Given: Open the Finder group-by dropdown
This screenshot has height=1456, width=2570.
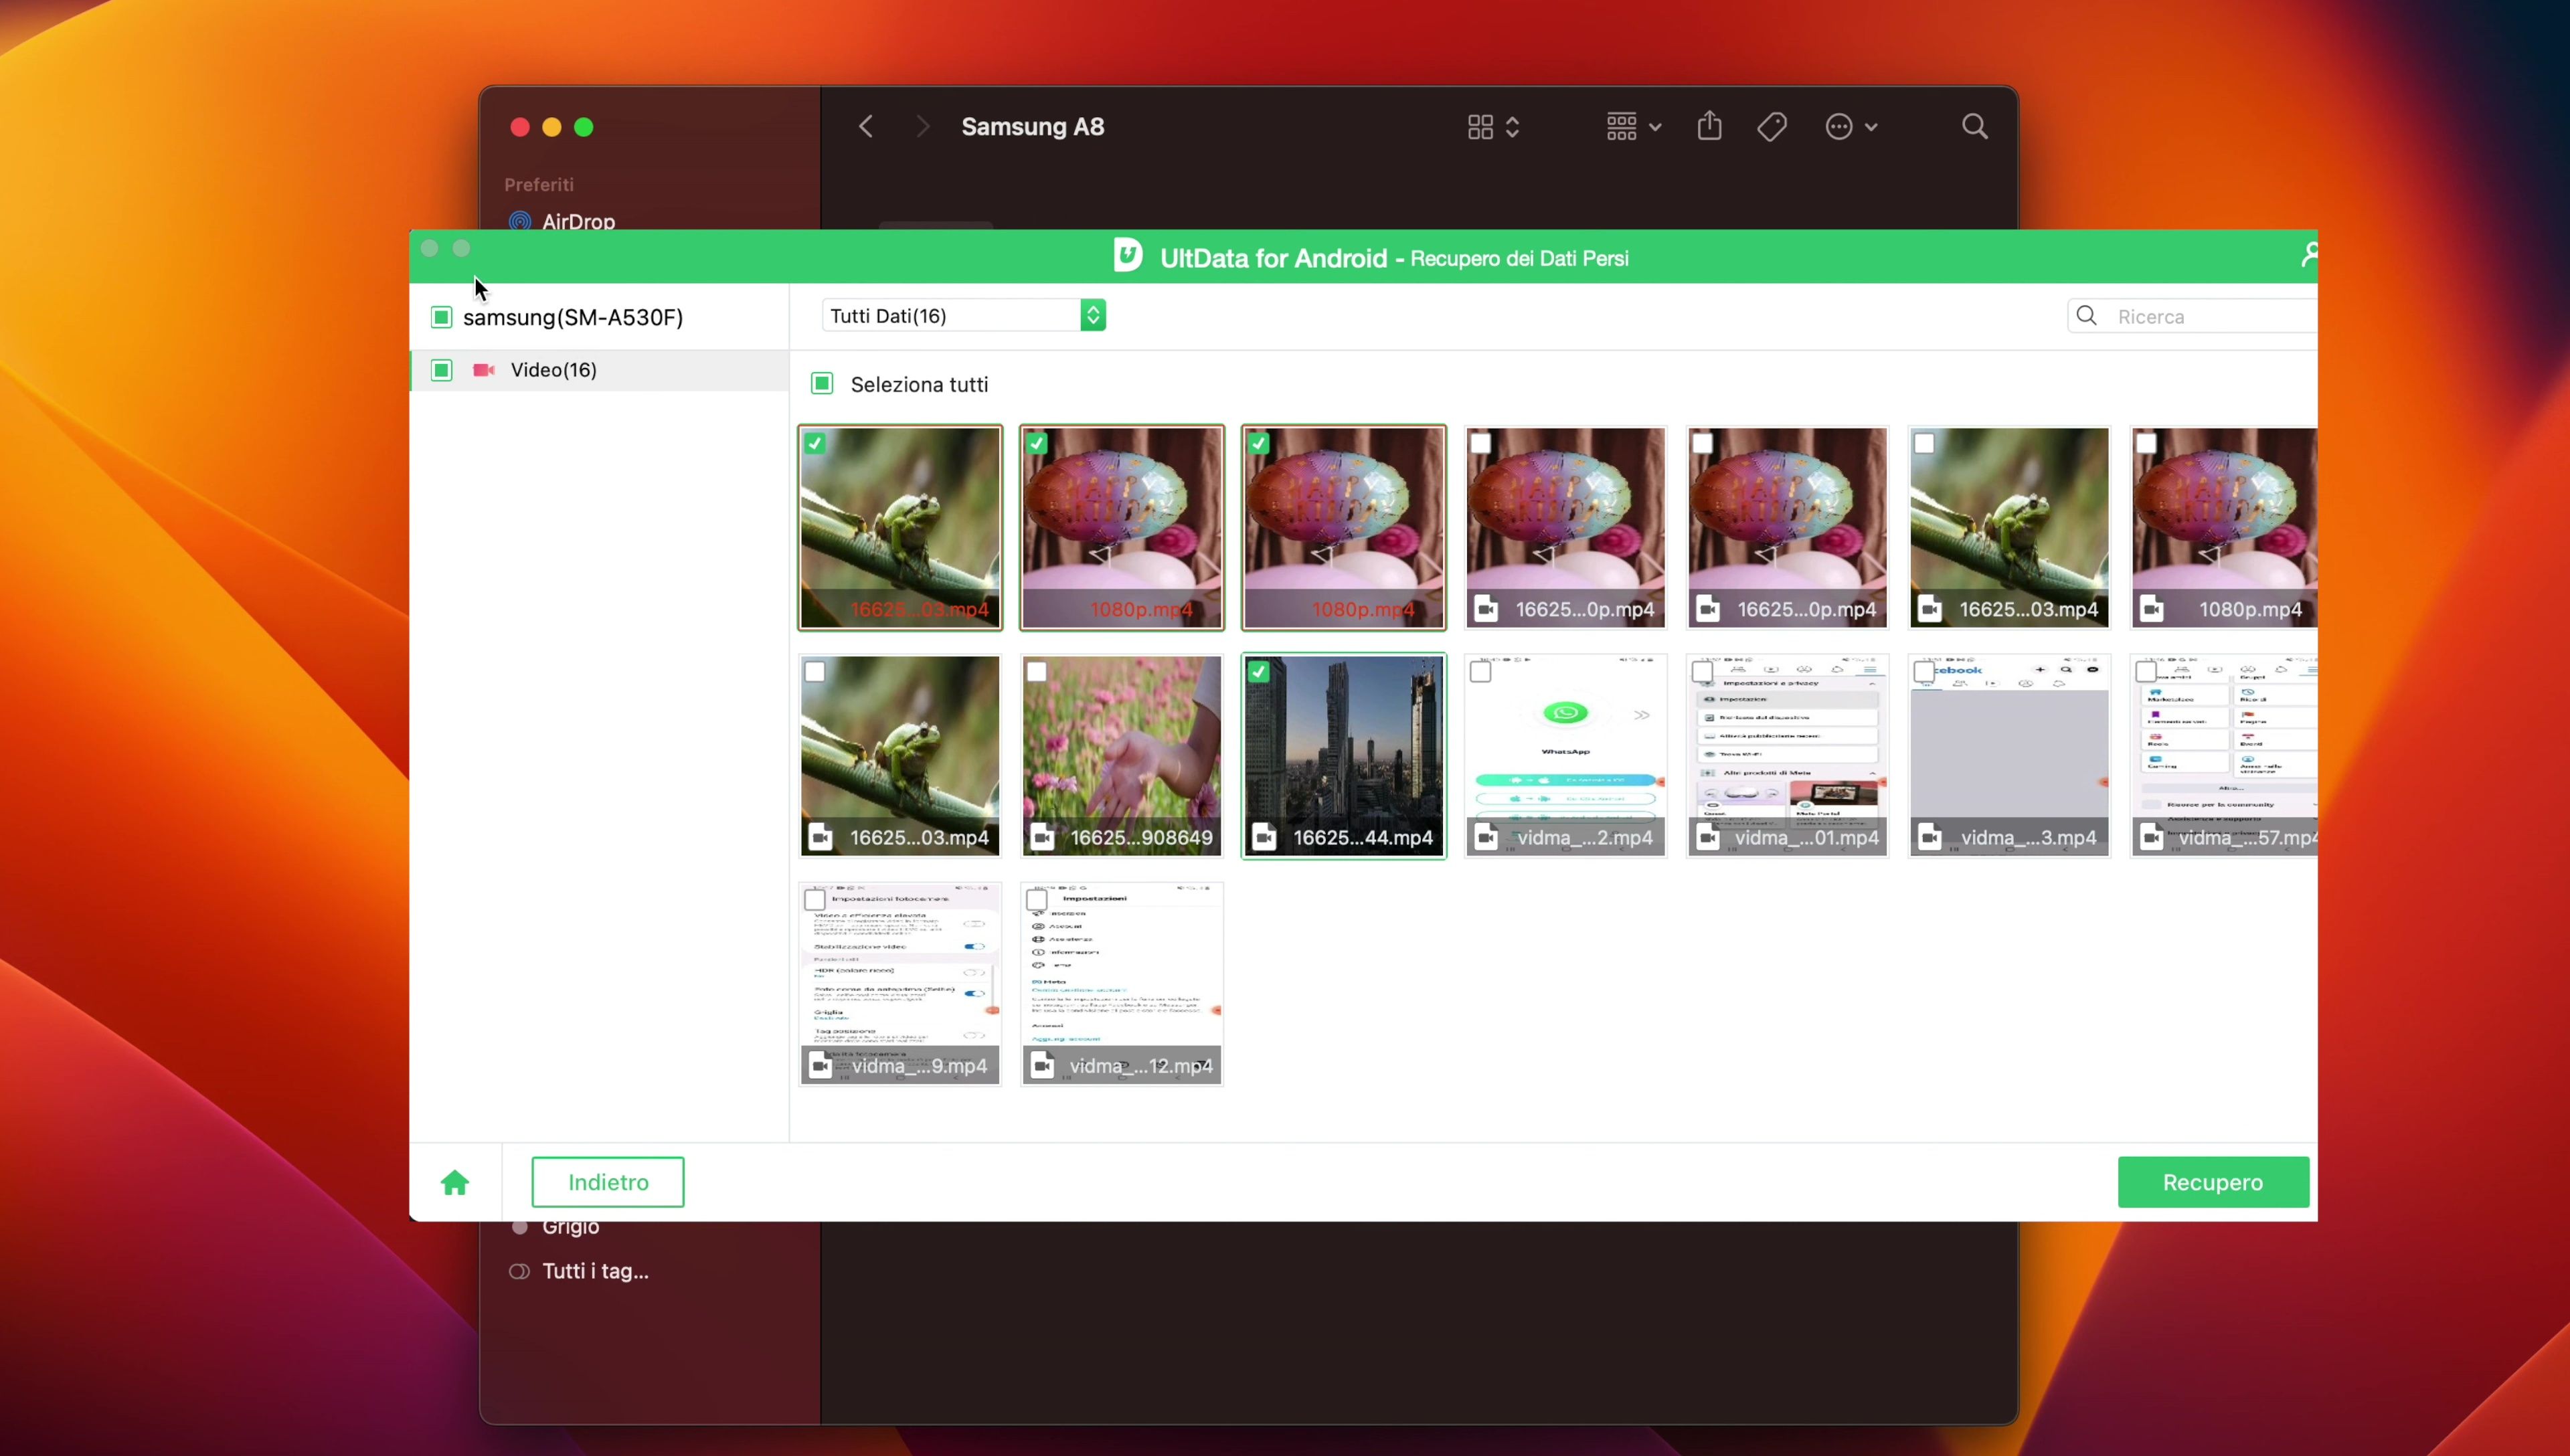Looking at the screenshot, I should [x=1633, y=127].
